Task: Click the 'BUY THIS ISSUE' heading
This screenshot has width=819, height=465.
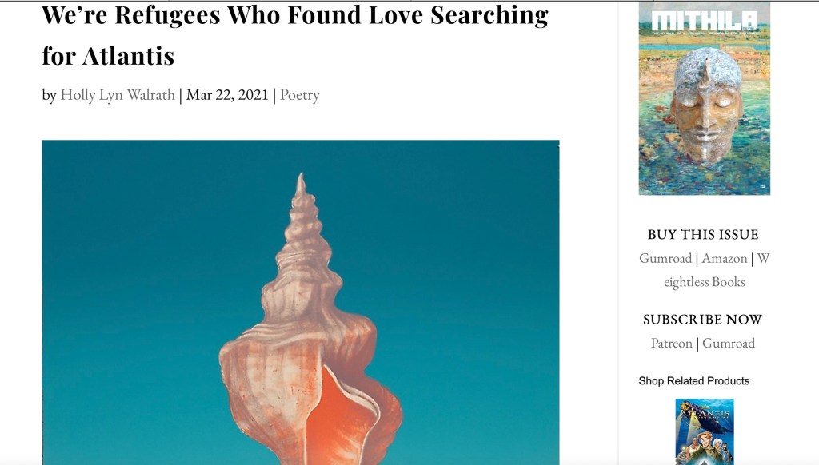Action: click(x=703, y=234)
